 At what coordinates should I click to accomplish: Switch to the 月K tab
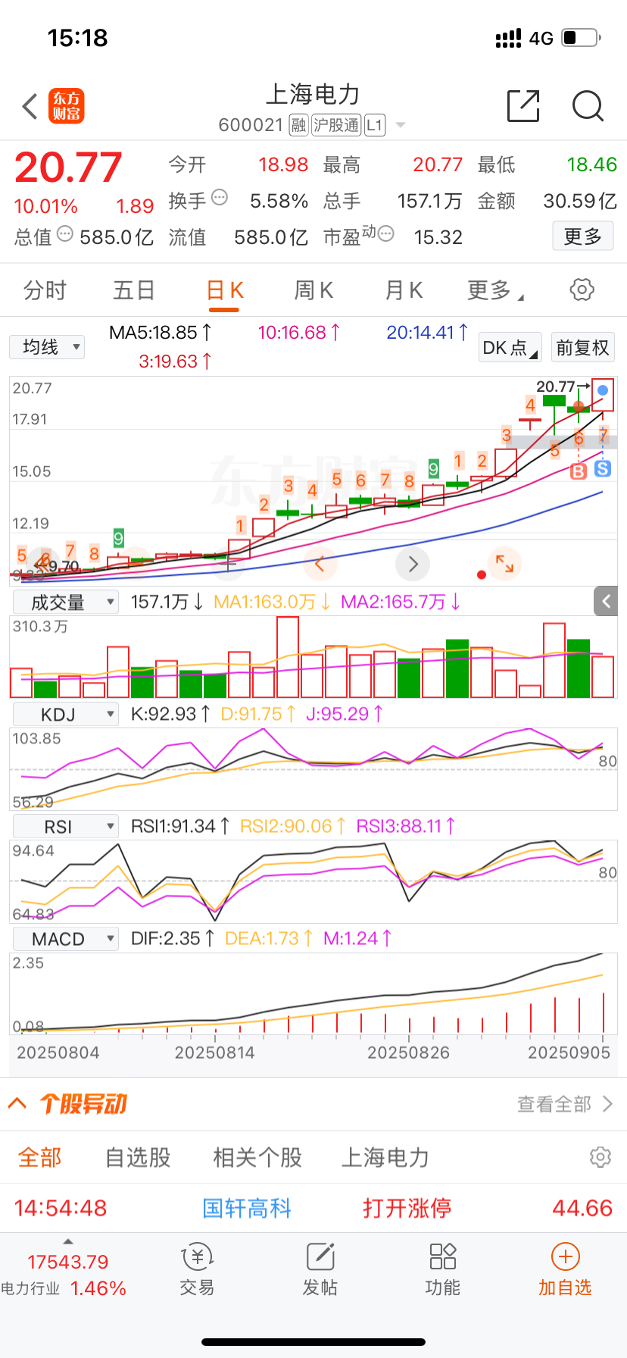coord(404,290)
